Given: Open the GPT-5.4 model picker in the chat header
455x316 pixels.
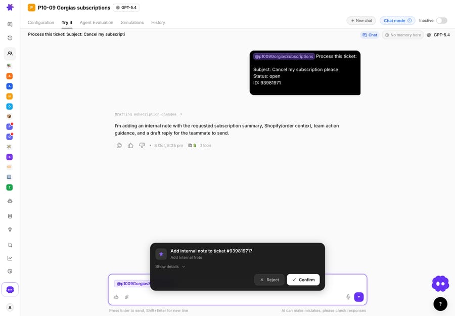Looking at the screenshot, I should tap(438, 35).
